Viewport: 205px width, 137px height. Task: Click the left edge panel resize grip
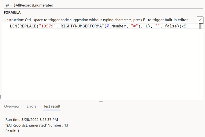pyautogui.click(x=1, y=97)
